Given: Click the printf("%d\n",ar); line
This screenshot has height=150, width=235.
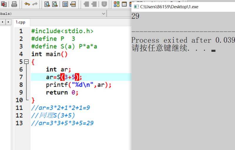Looking at the screenshot, I should [x=79, y=85].
